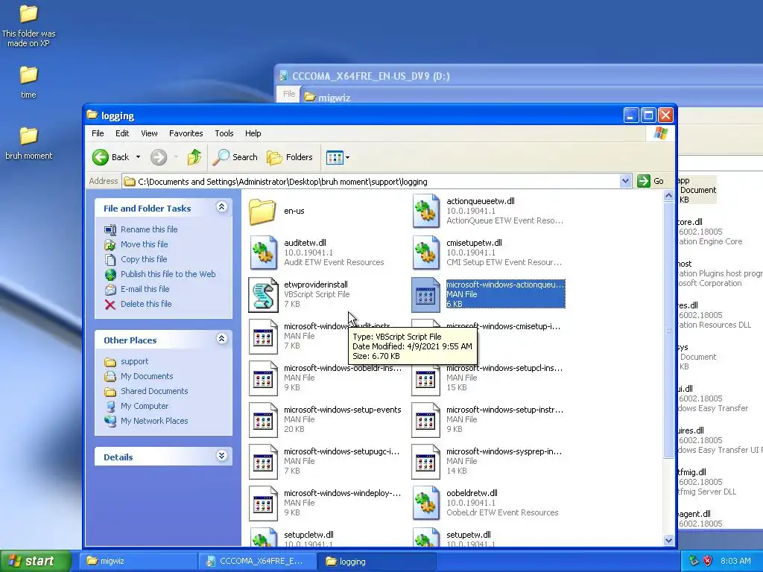Select microsoft-windows-setup-instr MAN file icon

click(x=425, y=420)
